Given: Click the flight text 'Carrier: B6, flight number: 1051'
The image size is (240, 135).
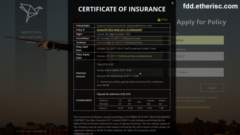Looking at the screenshot, I should [114, 34].
